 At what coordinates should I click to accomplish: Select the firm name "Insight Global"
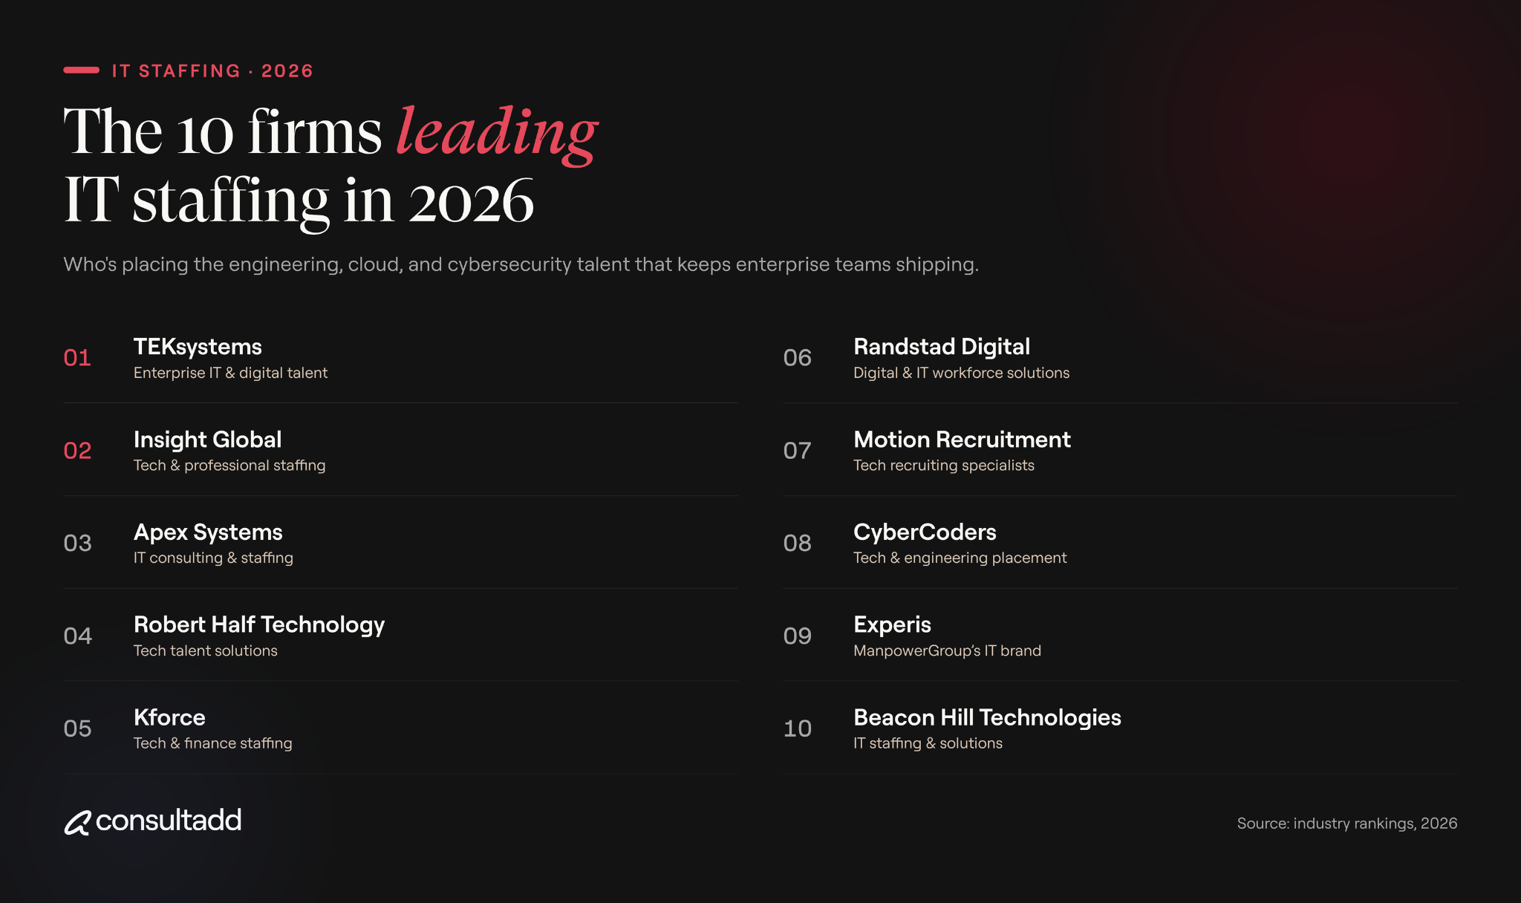(207, 440)
